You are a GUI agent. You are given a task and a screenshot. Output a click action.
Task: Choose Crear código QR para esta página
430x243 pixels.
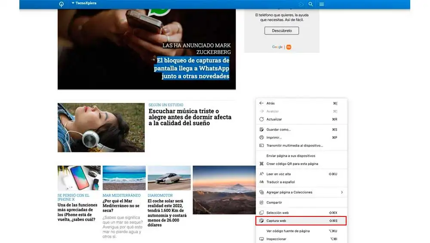(x=301, y=164)
